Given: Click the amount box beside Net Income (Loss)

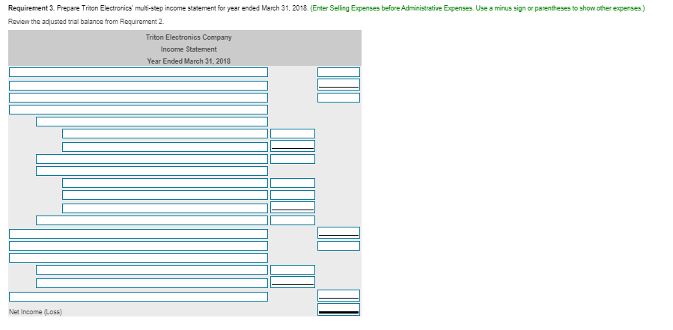Looking at the screenshot, I should [x=338, y=309].
